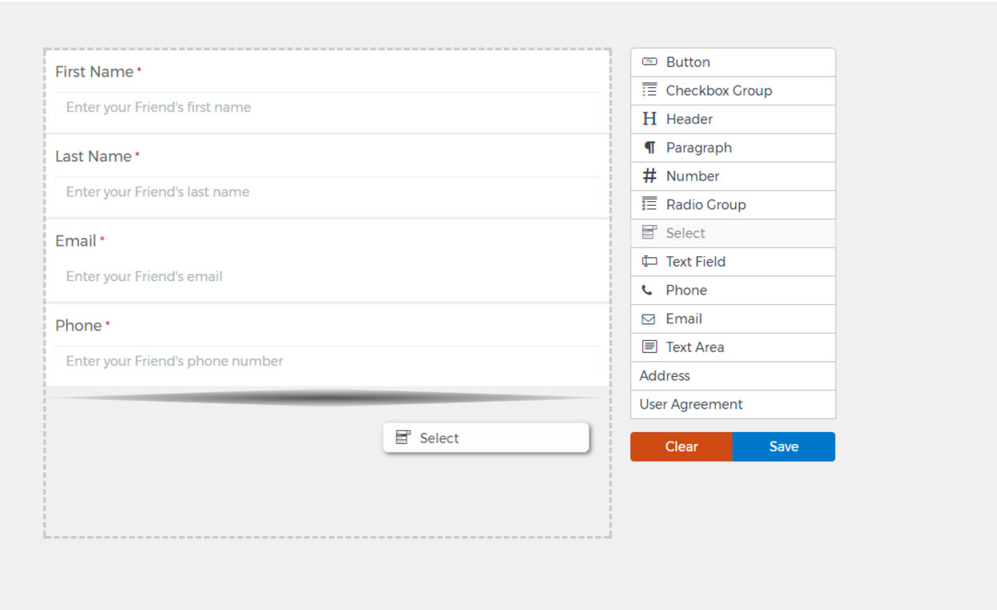Add the User Agreement control

(733, 404)
